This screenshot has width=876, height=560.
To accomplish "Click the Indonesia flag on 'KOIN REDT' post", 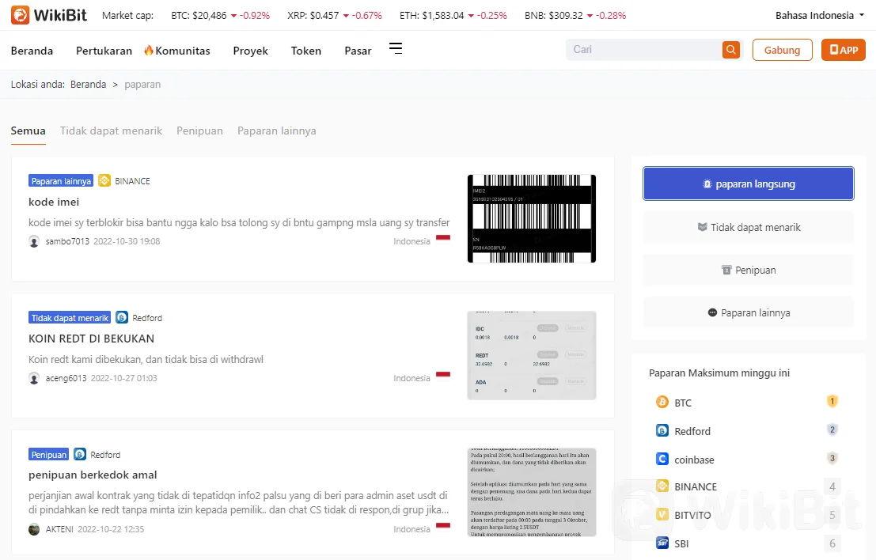I will [443, 375].
